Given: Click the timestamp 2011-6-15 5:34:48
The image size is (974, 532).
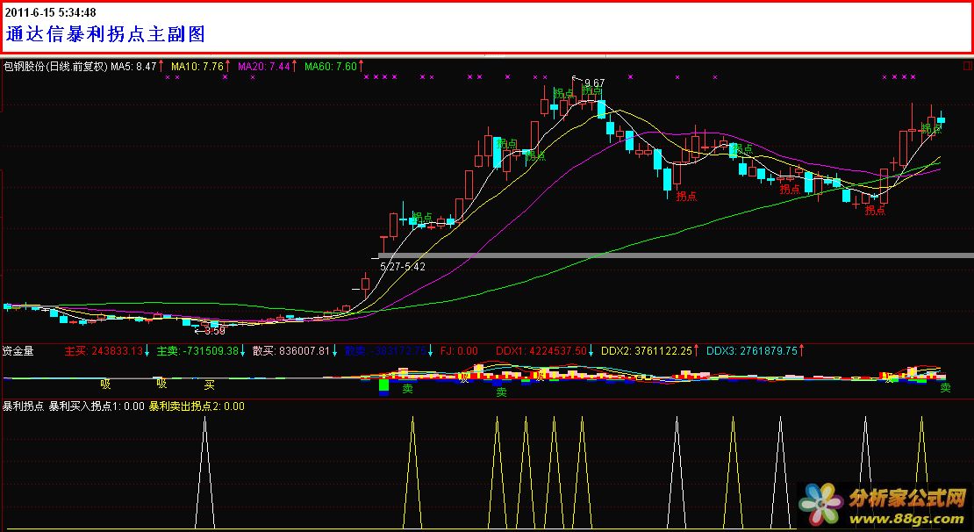Looking at the screenshot, I should point(50,12).
